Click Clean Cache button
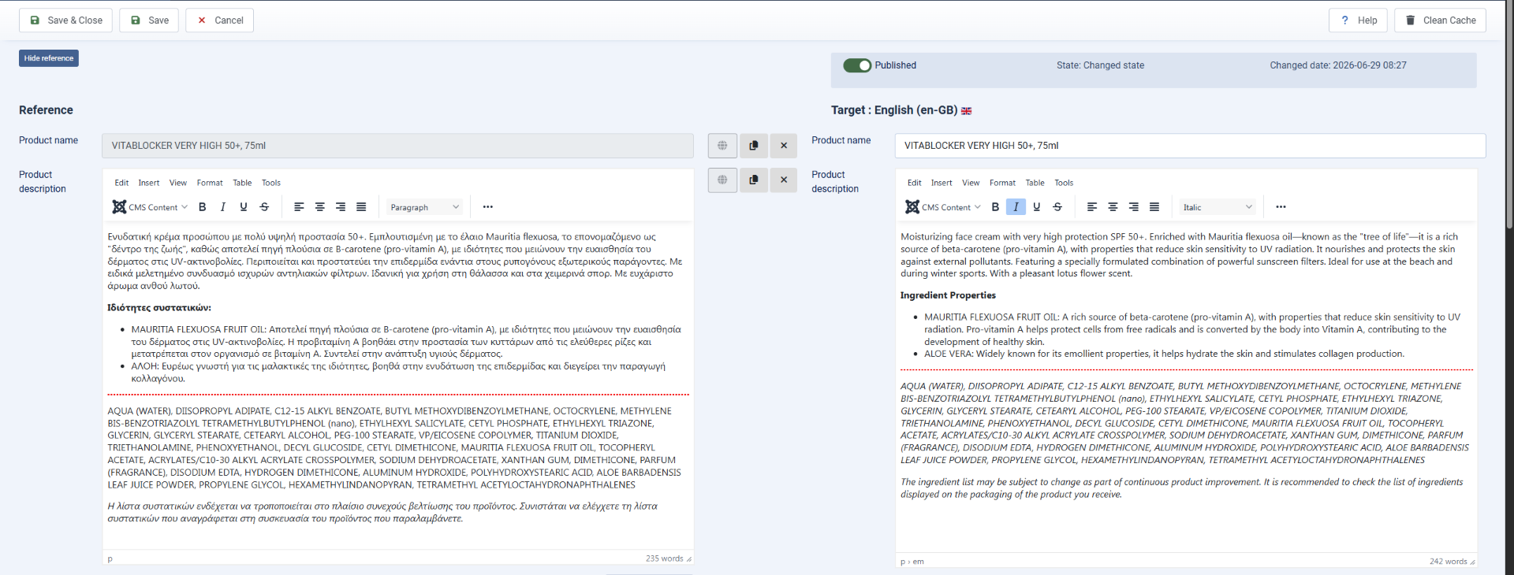The image size is (1514, 575). (x=1440, y=20)
